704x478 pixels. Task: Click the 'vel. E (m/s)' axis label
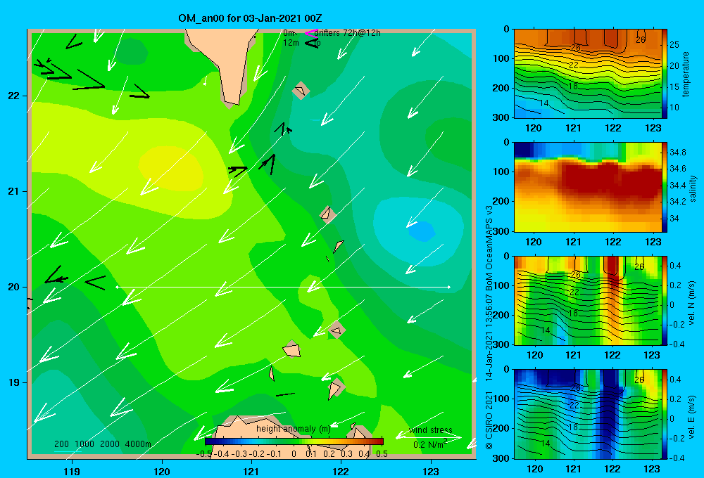pyautogui.click(x=692, y=417)
